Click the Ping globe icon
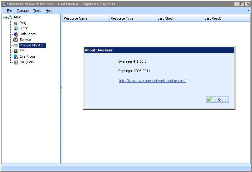The width and height of the screenshot is (252, 172). (16, 23)
